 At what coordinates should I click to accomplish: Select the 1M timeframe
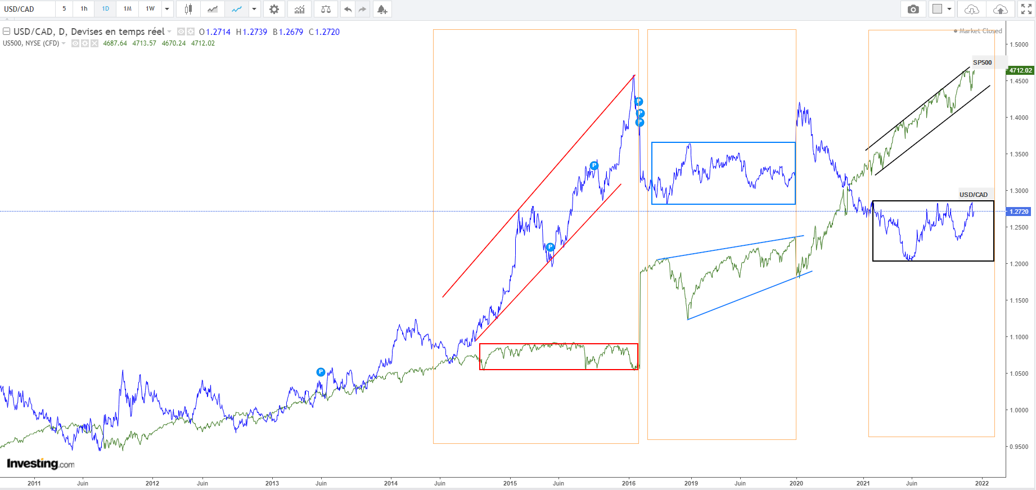click(x=128, y=9)
